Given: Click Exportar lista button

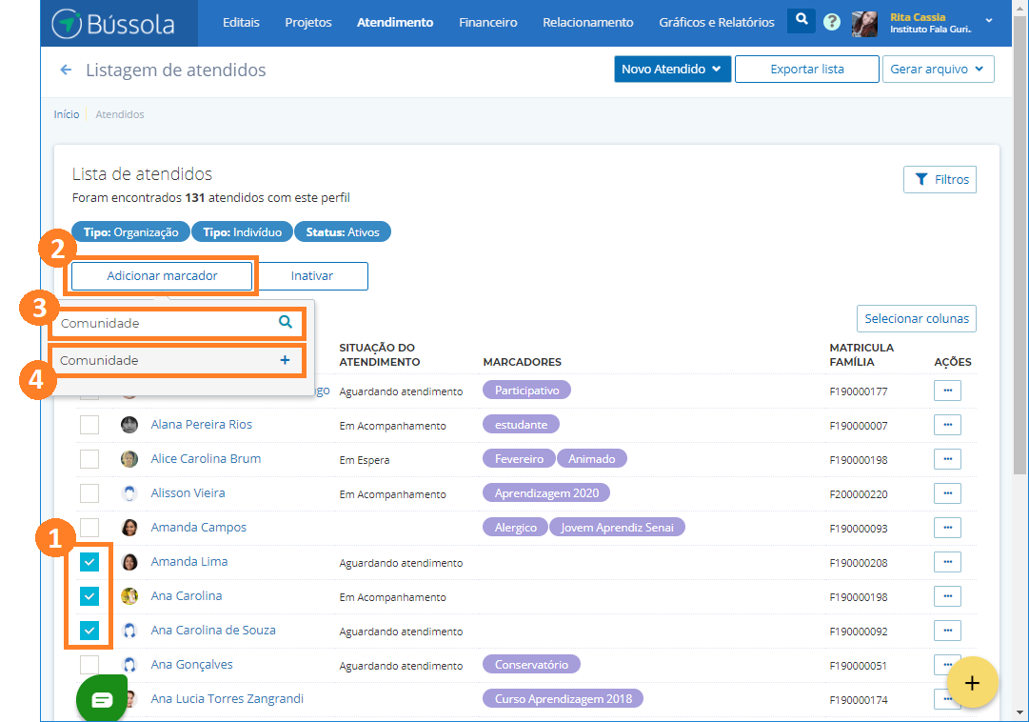Looking at the screenshot, I should tap(806, 69).
